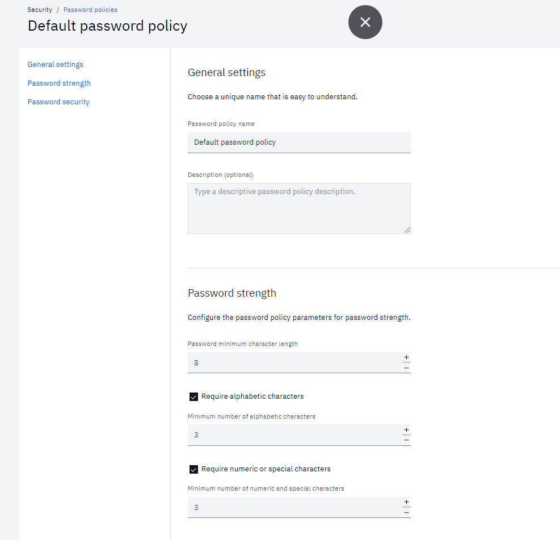The image size is (560, 540).
Task: Open Password policies breadcrumb link
Action: pyautogui.click(x=90, y=10)
